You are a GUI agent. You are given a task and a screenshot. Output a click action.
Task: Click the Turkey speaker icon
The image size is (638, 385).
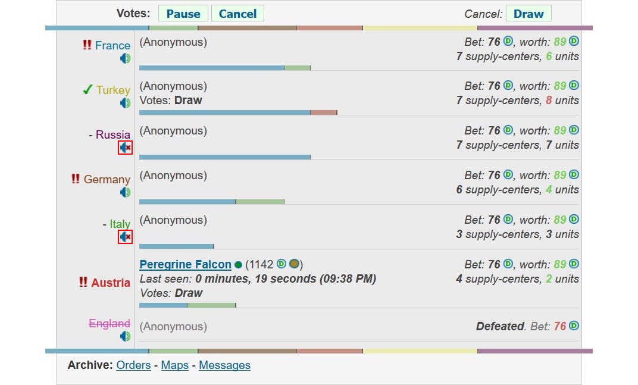126,102
